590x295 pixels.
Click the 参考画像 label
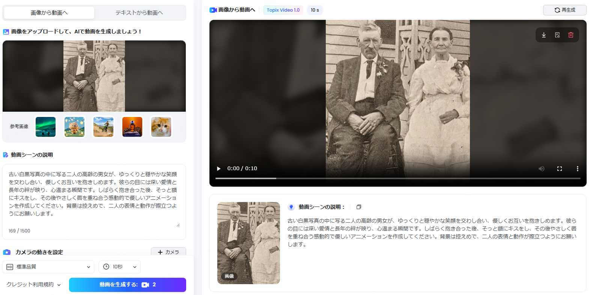19,127
